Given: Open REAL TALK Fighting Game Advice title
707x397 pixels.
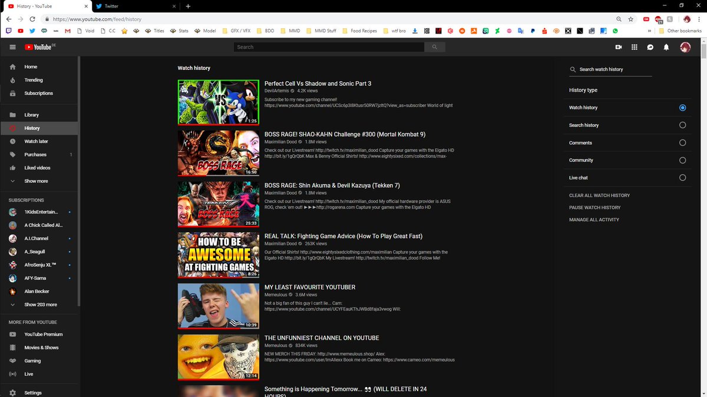Looking at the screenshot, I should click(343, 236).
